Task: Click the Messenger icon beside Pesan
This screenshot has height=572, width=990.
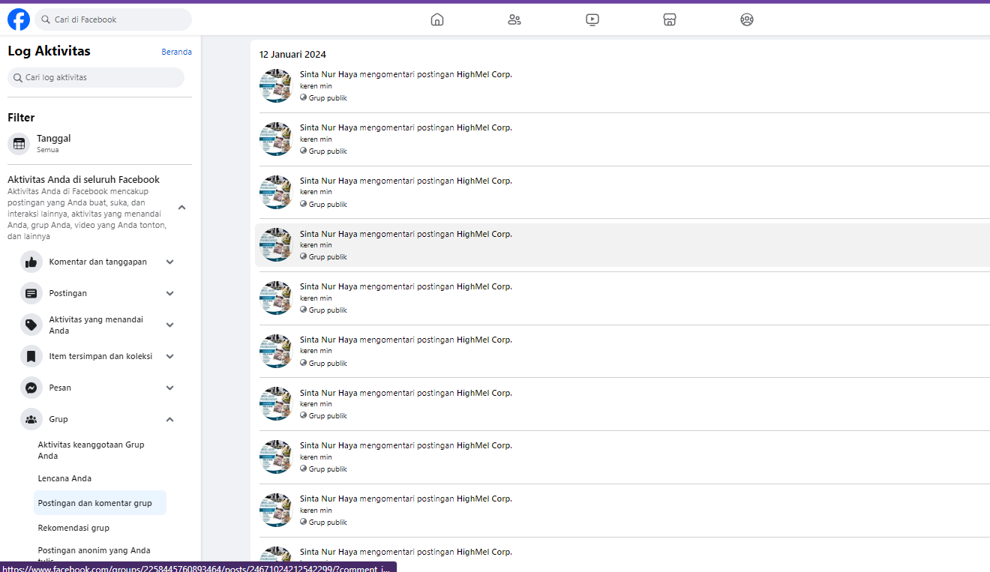Action: tap(31, 388)
